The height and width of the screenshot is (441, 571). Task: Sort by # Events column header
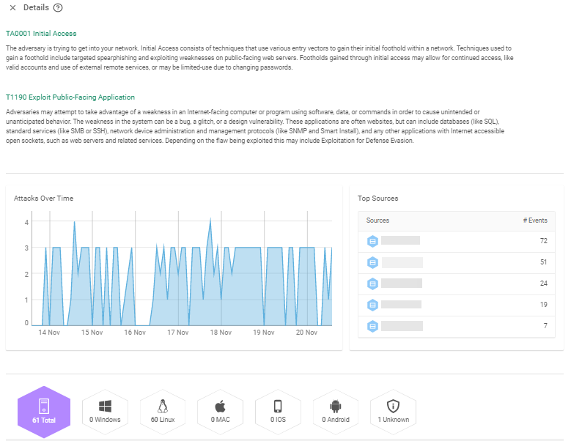click(x=534, y=220)
